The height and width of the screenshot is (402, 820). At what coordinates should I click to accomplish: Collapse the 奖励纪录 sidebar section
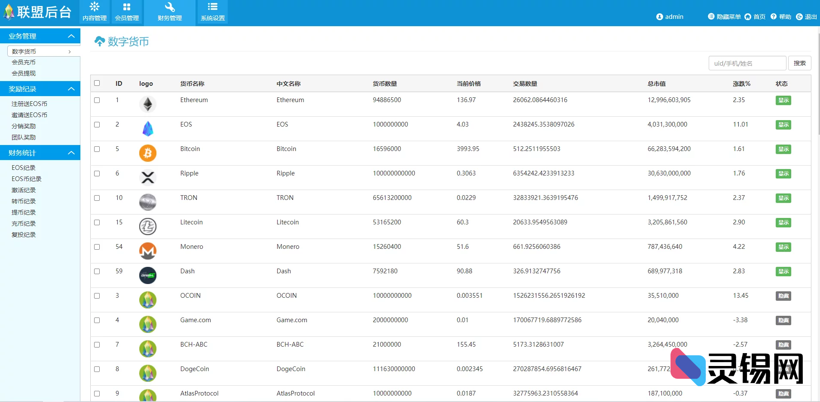[x=71, y=89]
